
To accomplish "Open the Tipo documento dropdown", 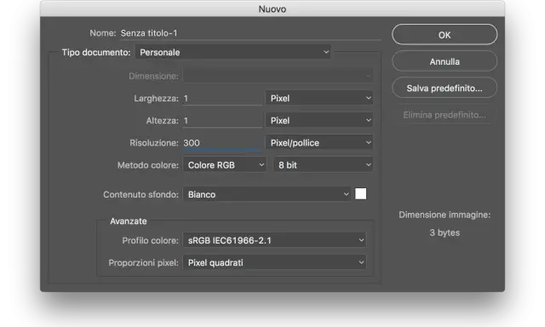I will coord(232,53).
